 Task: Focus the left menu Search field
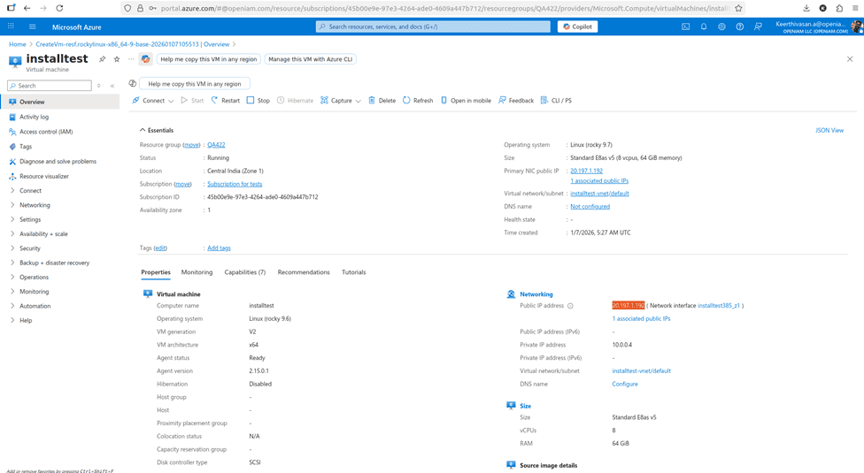50,86
